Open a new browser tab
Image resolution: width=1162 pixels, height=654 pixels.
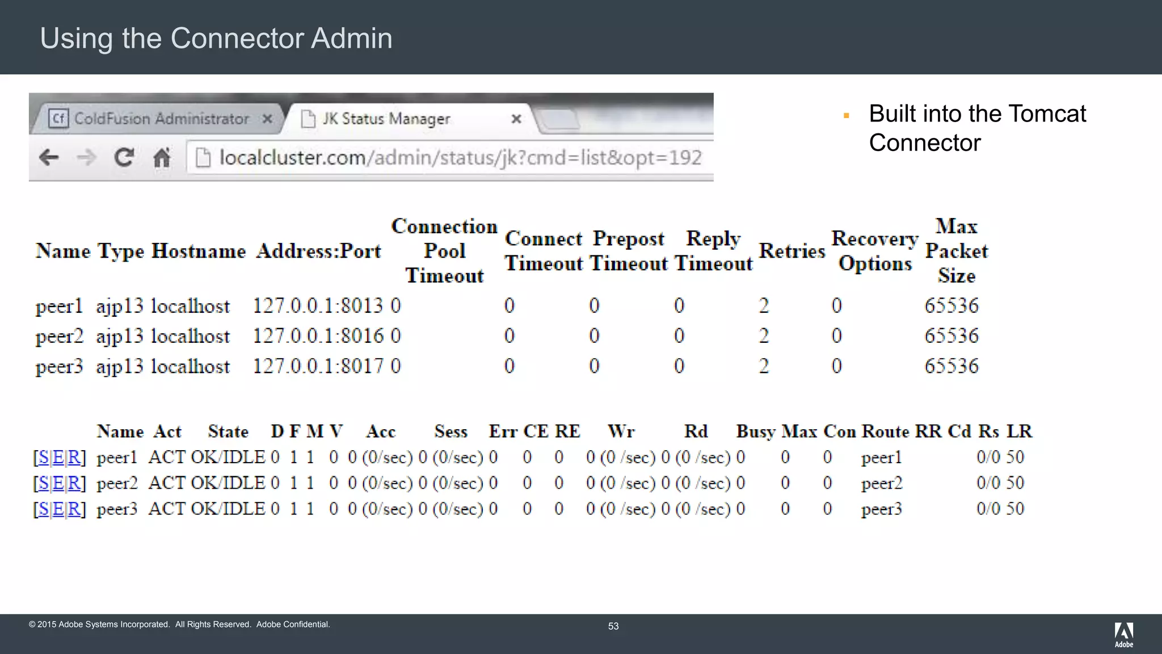click(559, 119)
